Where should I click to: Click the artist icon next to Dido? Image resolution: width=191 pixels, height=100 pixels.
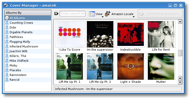pyautogui.click(x=7, y=27)
